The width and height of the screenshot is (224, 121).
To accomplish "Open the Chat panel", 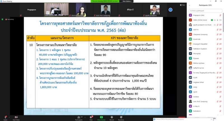I will pyautogui.click(x=91, y=117).
